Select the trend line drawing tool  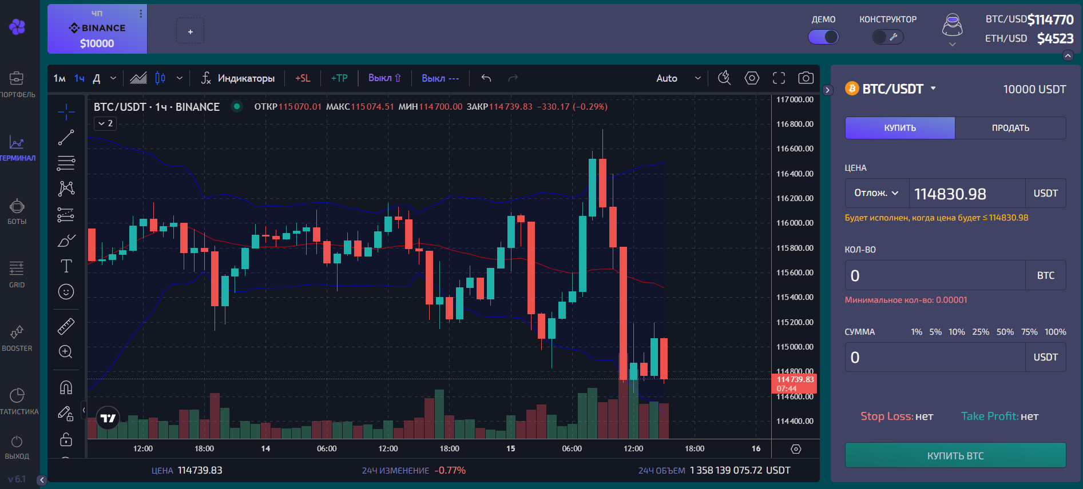pyautogui.click(x=66, y=137)
